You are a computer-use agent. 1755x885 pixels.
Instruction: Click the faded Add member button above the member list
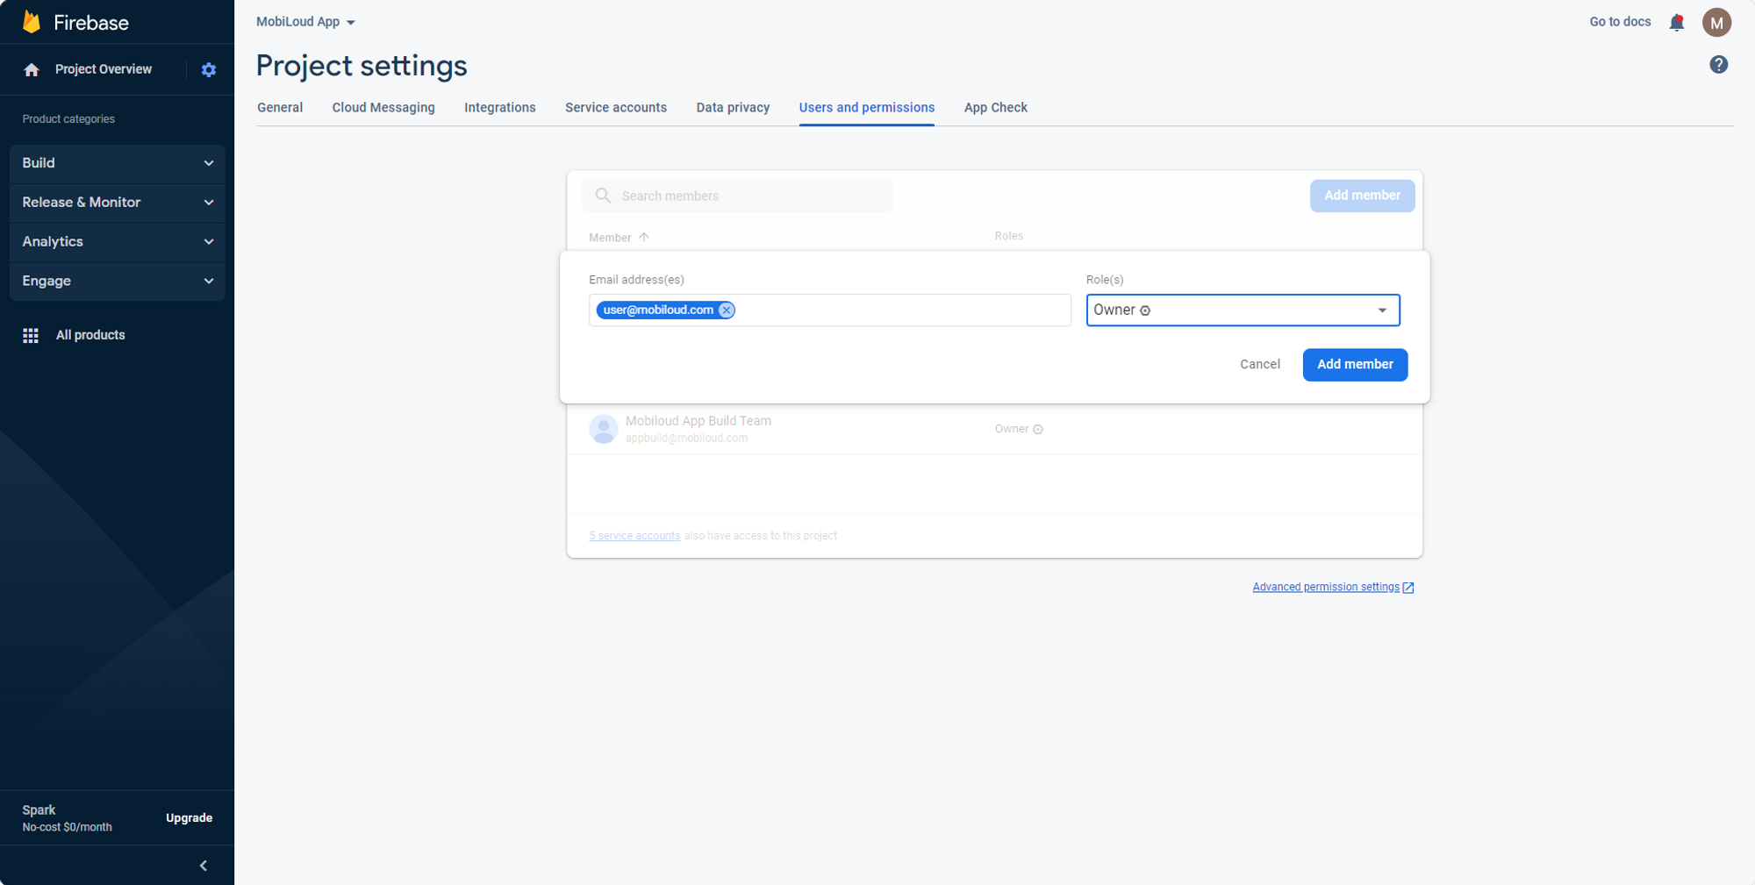point(1362,196)
